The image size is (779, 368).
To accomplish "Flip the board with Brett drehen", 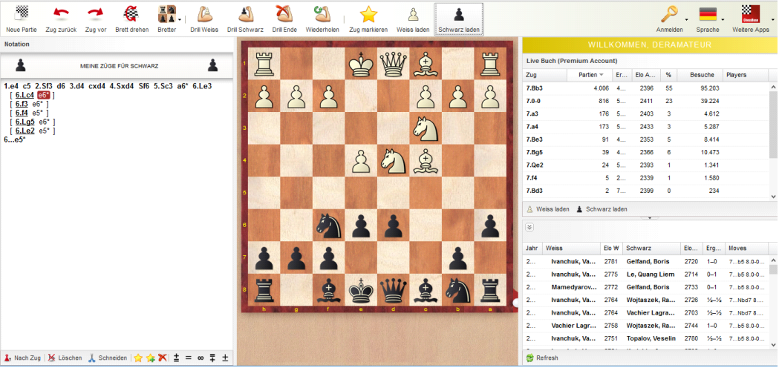I will tap(131, 18).
